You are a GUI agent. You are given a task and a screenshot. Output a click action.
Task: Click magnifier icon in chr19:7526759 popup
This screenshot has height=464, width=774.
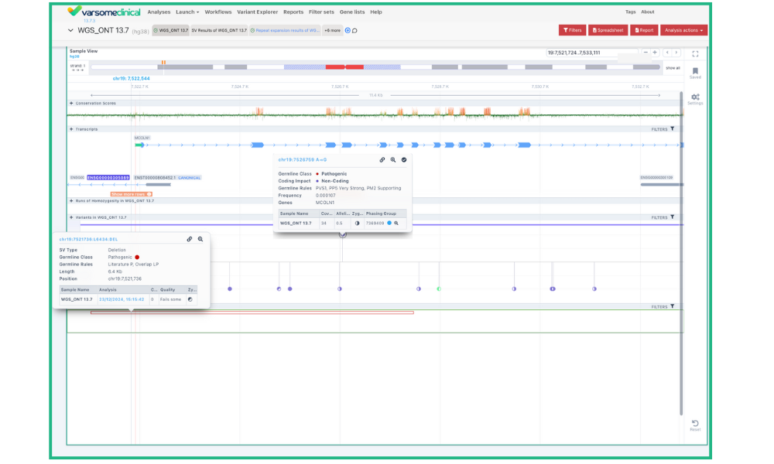(393, 159)
